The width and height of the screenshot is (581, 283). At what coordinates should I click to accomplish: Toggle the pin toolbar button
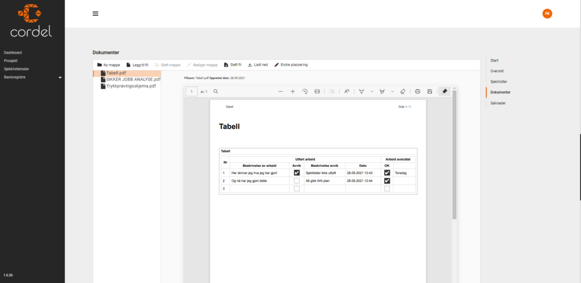click(x=444, y=91)
